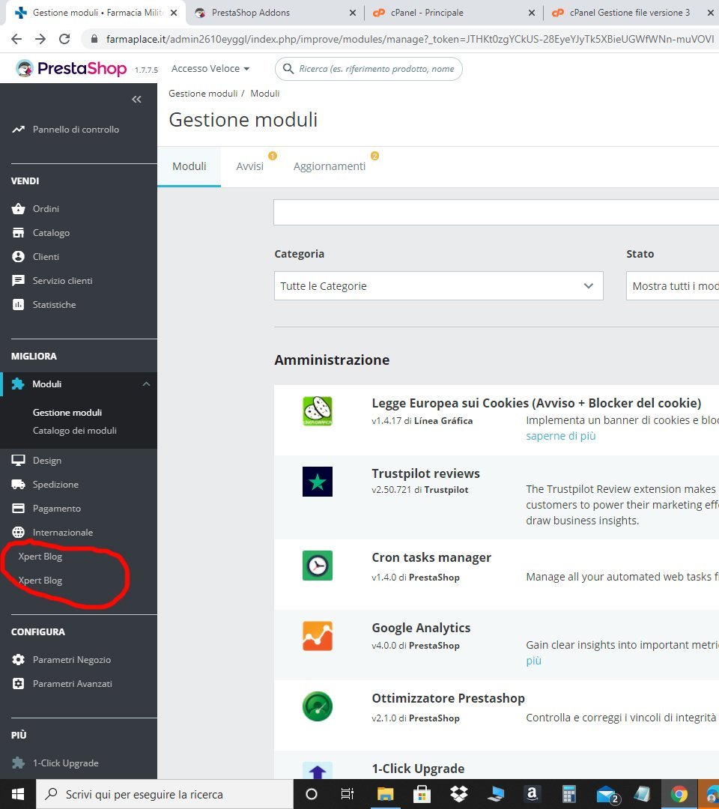This screenshot has height=809, width=719.
Task: Open Internazionale globe icon
Action: pos(18,532)
